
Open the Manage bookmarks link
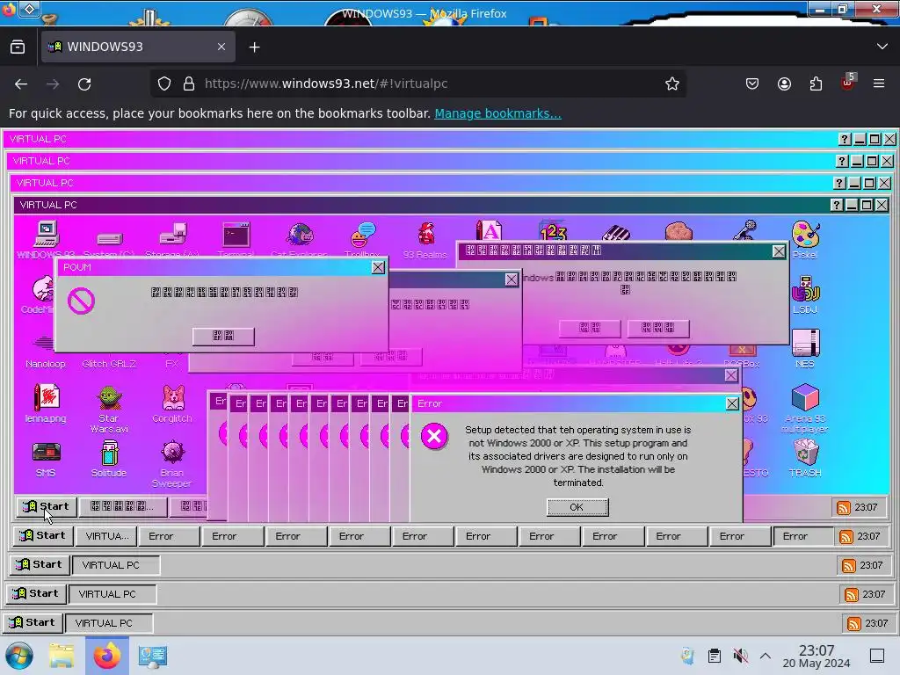click(497, 113)
